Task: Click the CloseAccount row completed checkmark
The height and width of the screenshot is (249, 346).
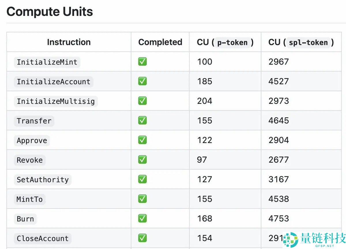Action: click(x=142, y=238)
